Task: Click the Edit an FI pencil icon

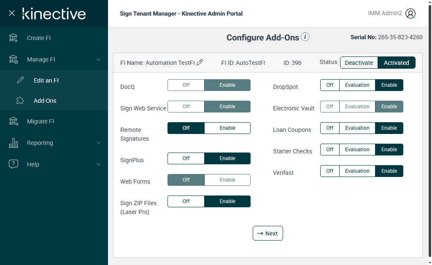Action: click(20, 80)
